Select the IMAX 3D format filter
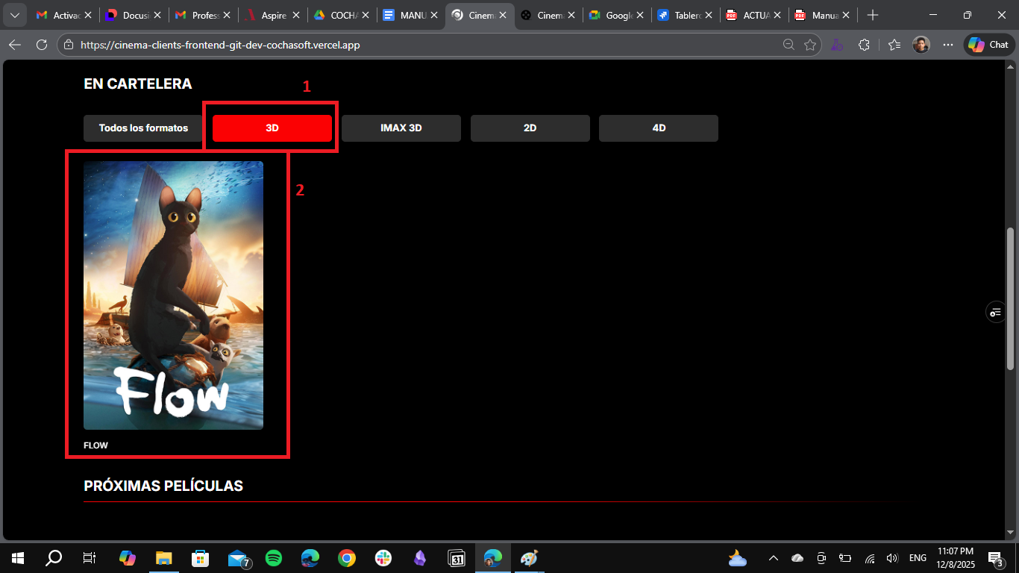The width and height of the screenshot is (1019, 573). pos(401,128)
